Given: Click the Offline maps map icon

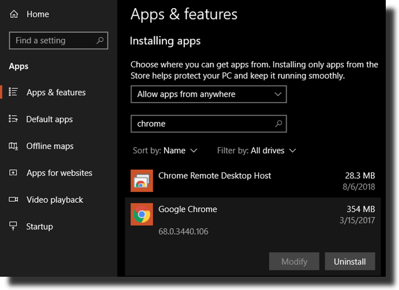Looking at the screenshot, I should (x=13, y=146).
